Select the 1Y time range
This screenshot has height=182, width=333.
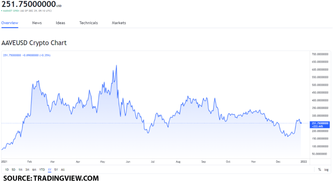(x=50, y=170)
